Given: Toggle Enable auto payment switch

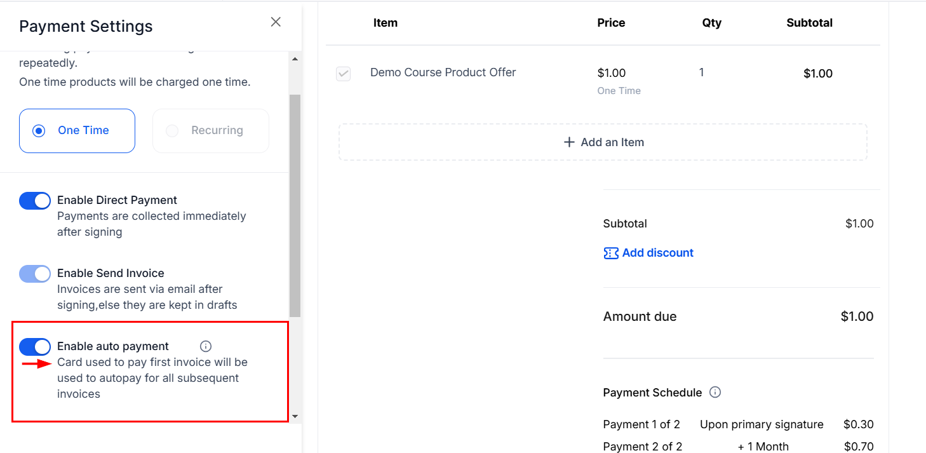Looking at the screenshot, I should (x=35, y=347).
